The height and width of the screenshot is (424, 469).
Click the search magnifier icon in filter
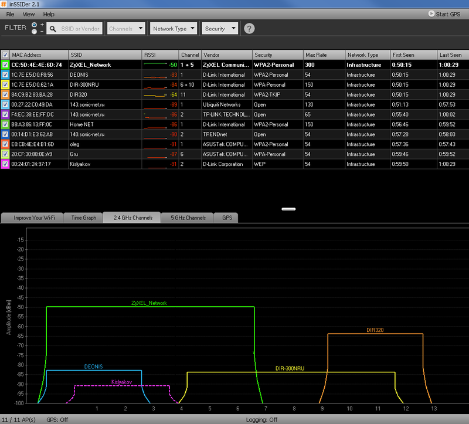tap(53, 29)
